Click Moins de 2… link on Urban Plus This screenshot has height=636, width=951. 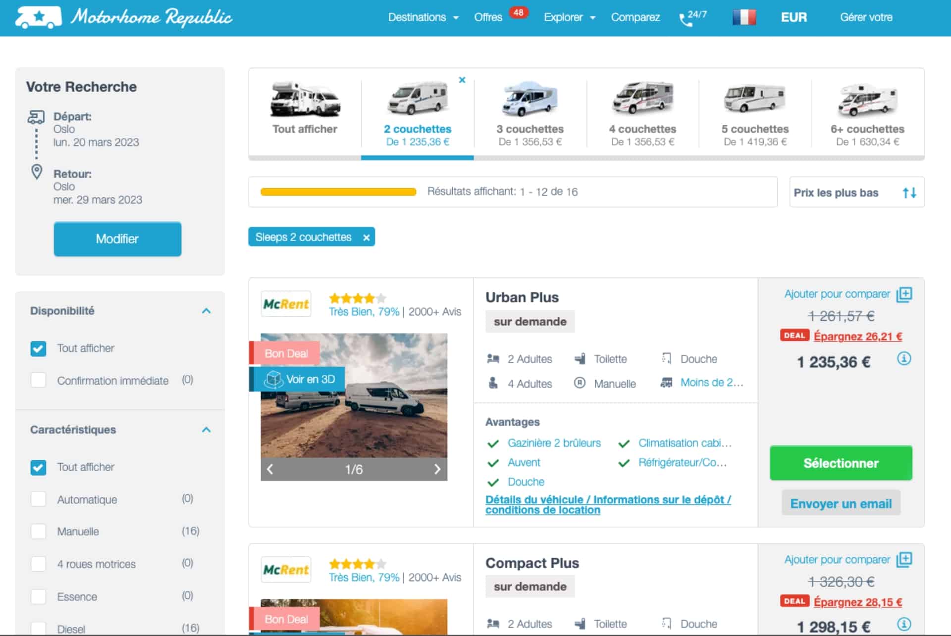711,383
